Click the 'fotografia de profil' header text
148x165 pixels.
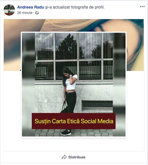tap(86, 7)
